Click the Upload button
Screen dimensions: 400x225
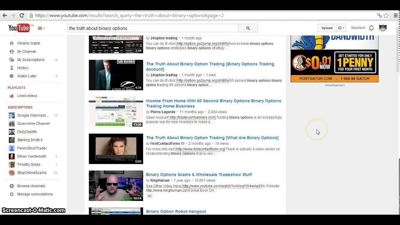pos(327,28)
